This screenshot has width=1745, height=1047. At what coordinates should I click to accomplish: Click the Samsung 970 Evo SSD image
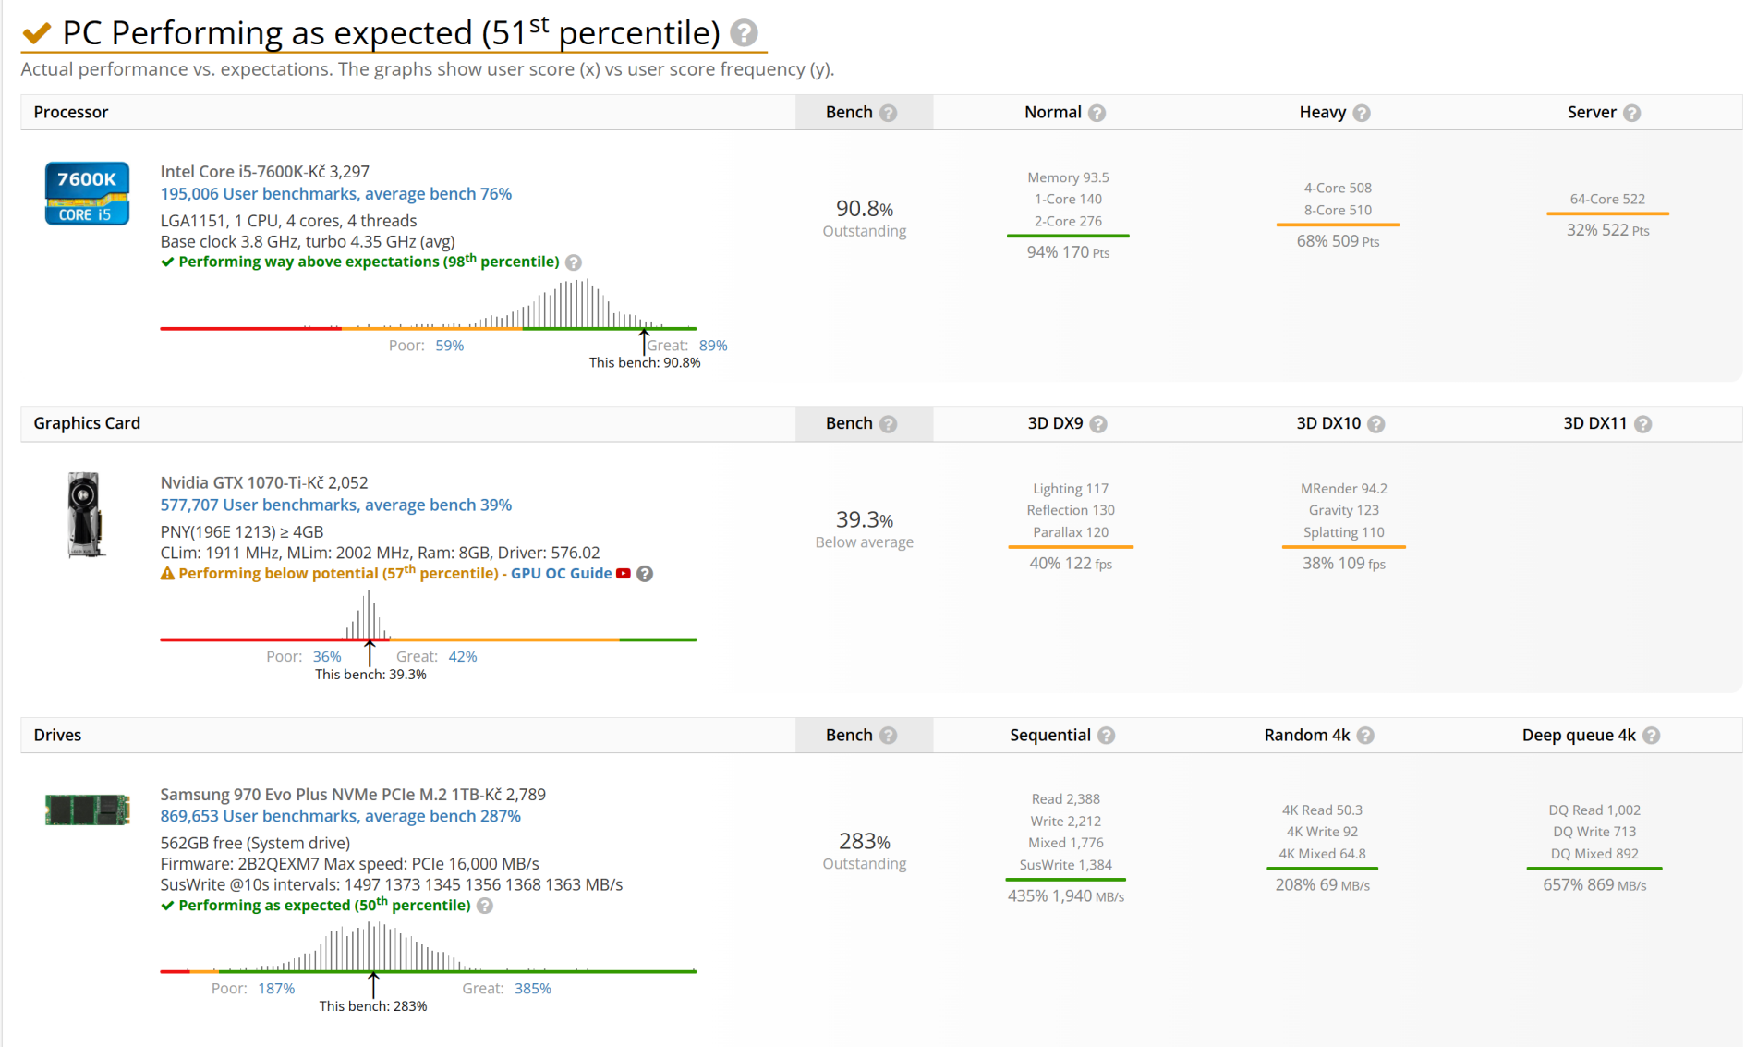tap(88, 810)
